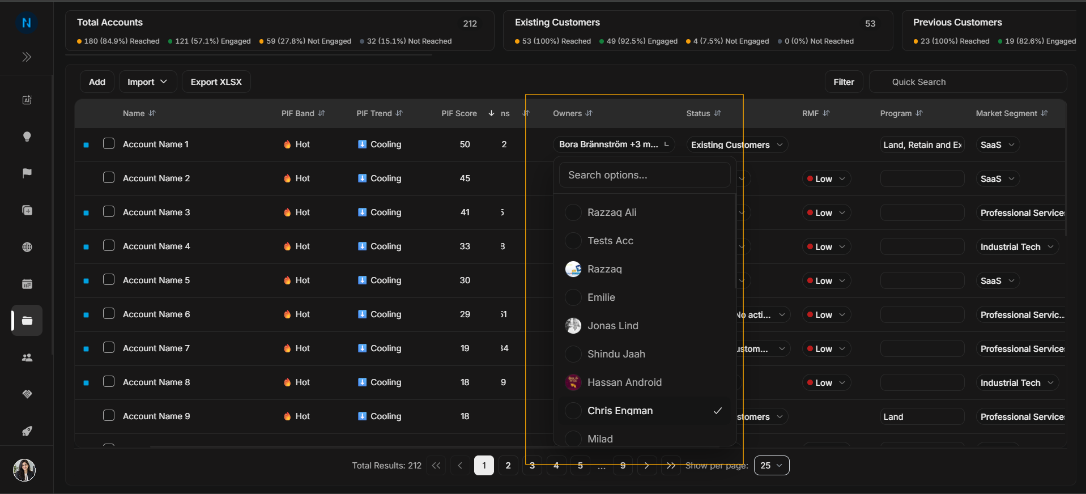Select the checkbox for Account Name 9
Image resolution: width=1086 pixels, height=494 pixels.
click(x=109, y=416)
